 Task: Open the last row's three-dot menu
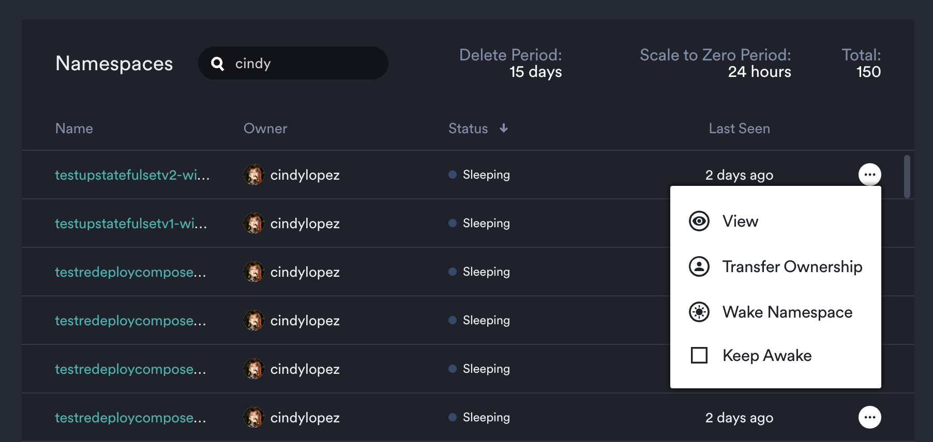point(869,417)
